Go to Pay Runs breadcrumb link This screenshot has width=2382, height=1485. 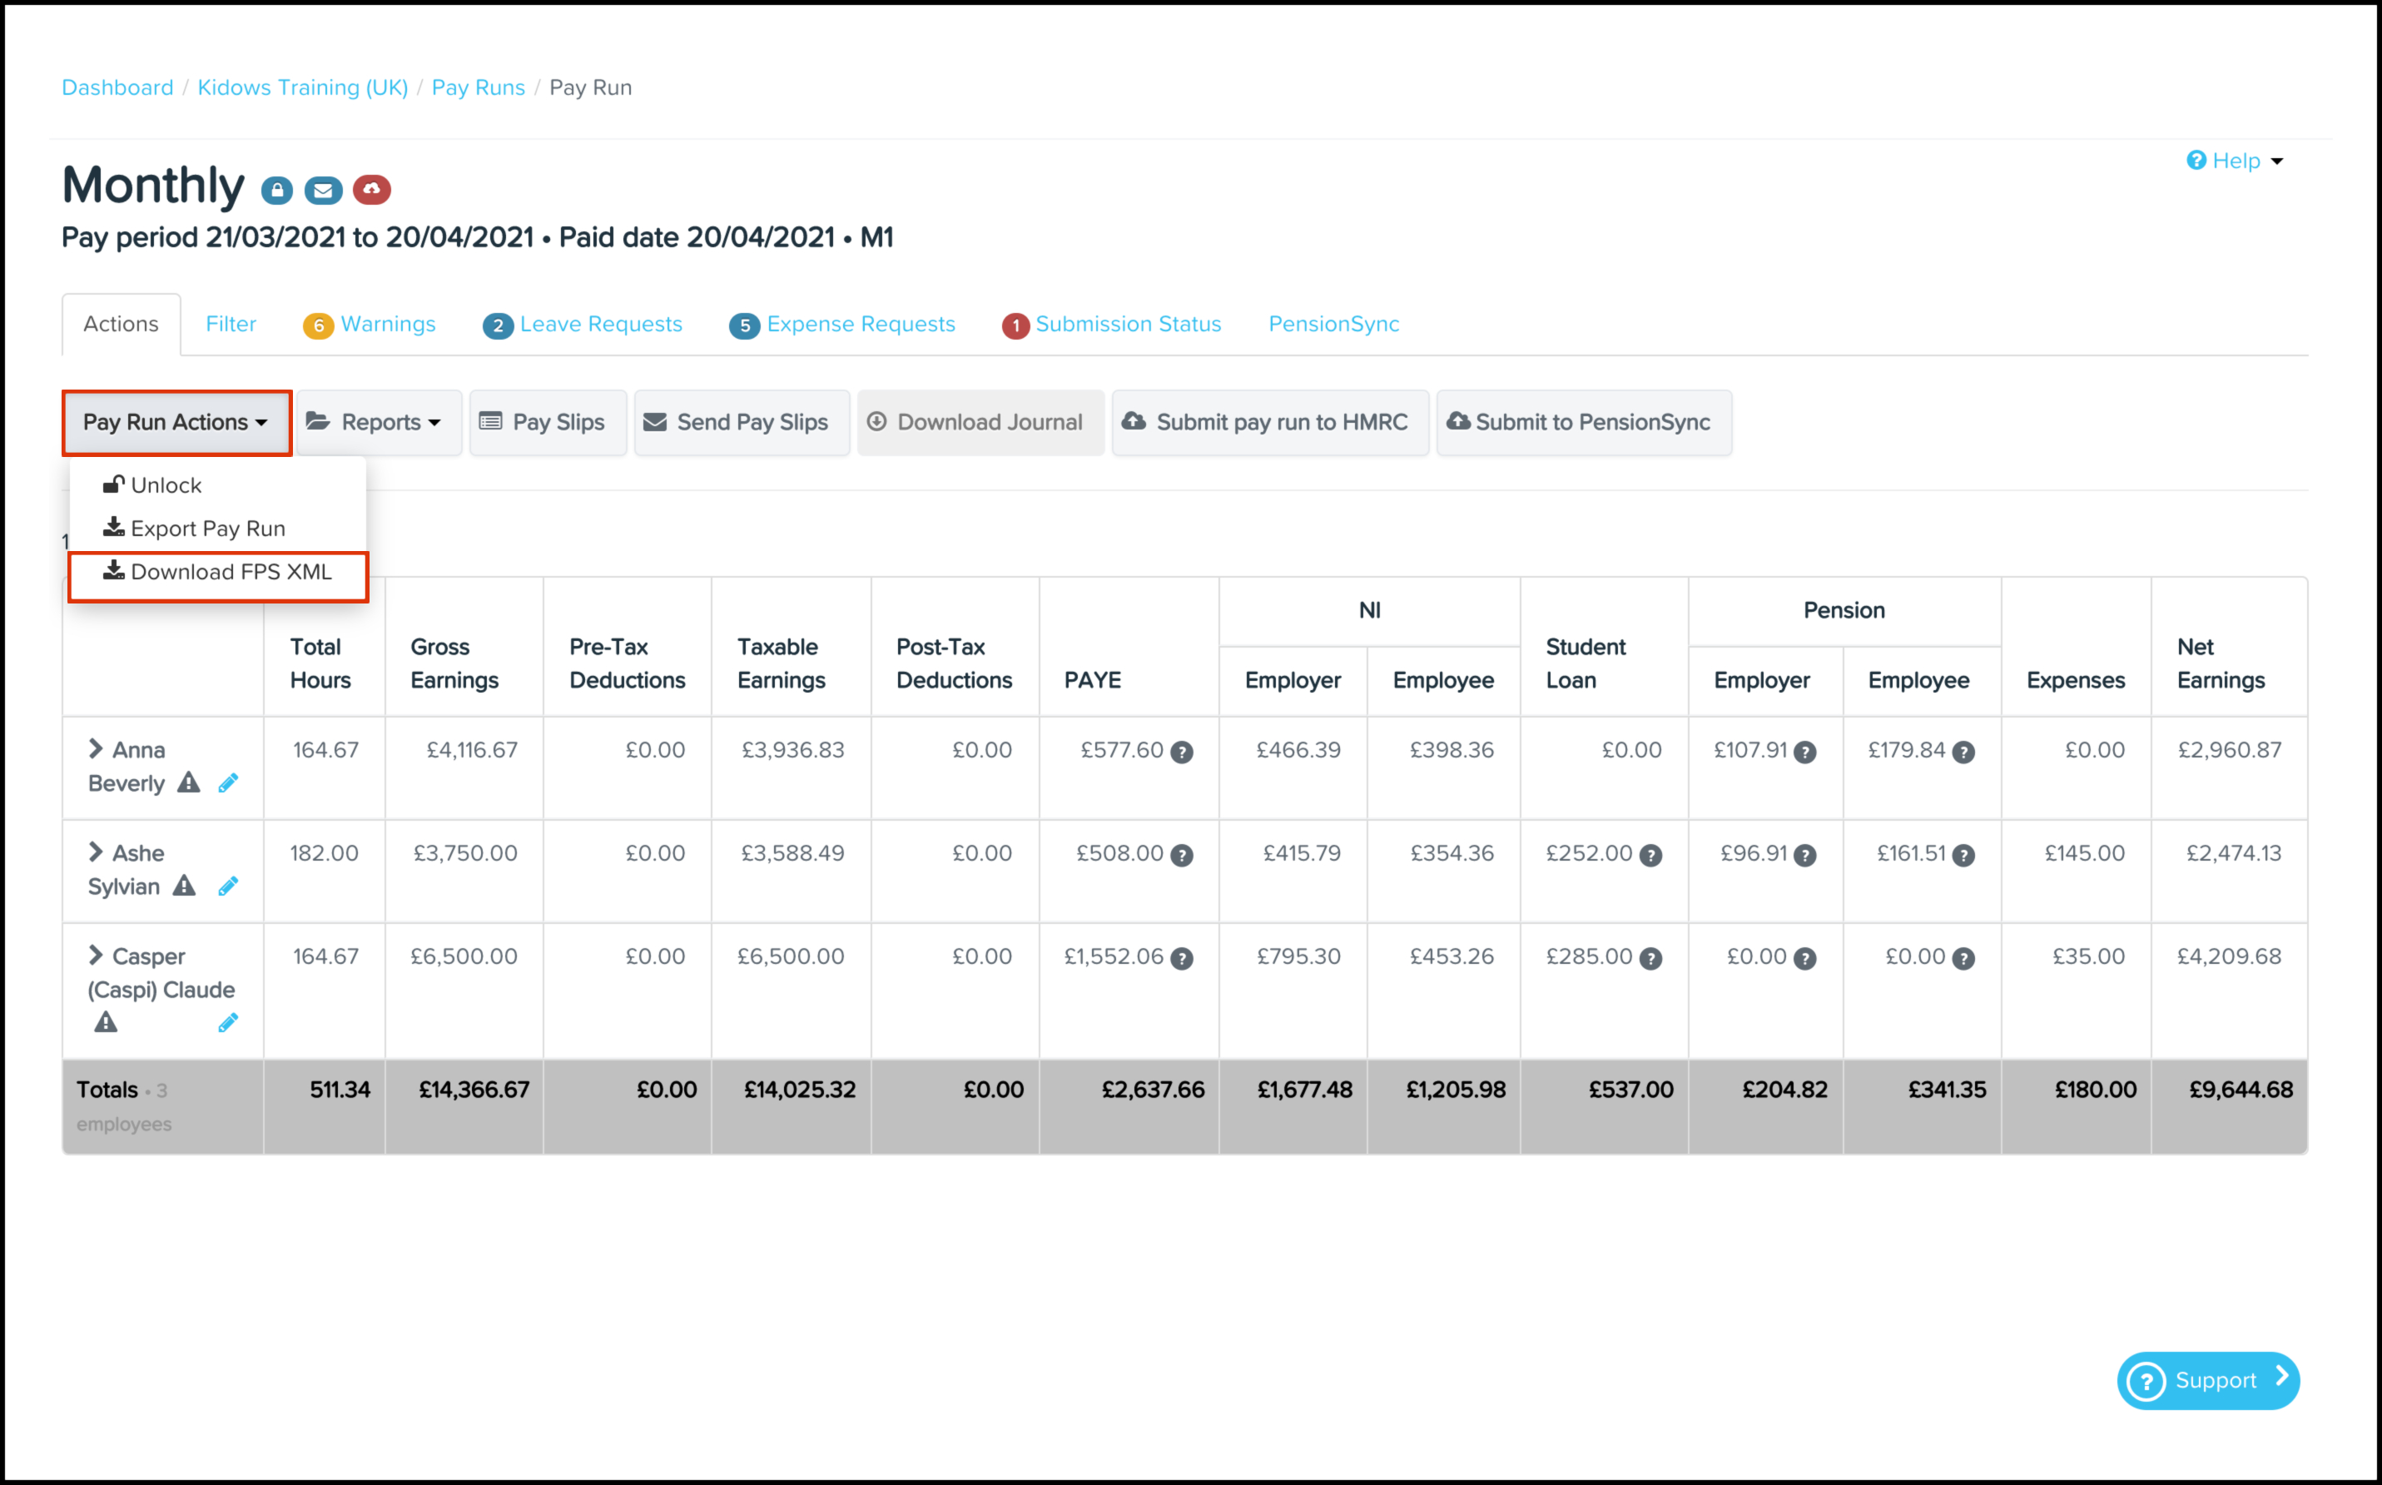[479, 87]
